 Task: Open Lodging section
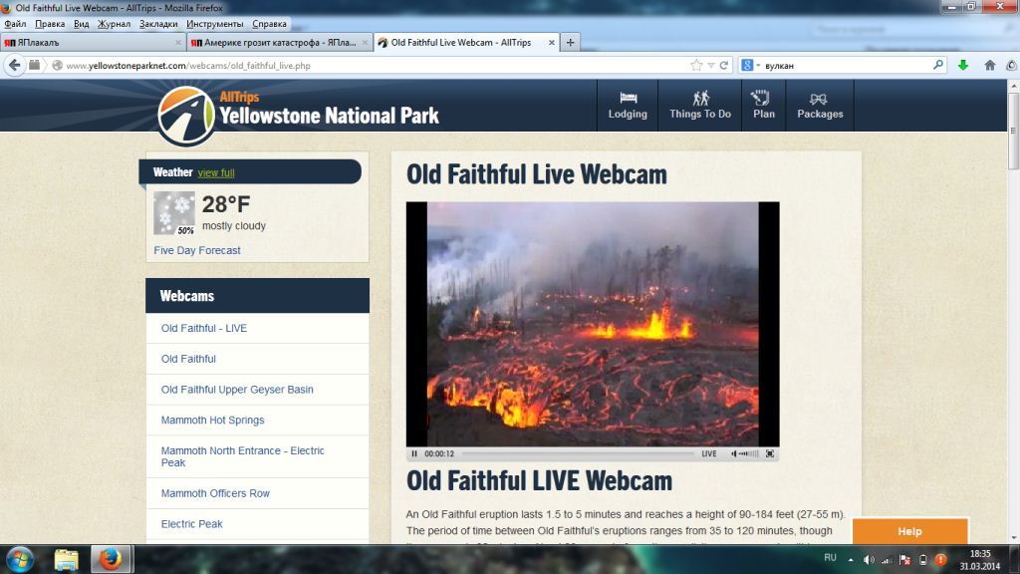point(628,106)
